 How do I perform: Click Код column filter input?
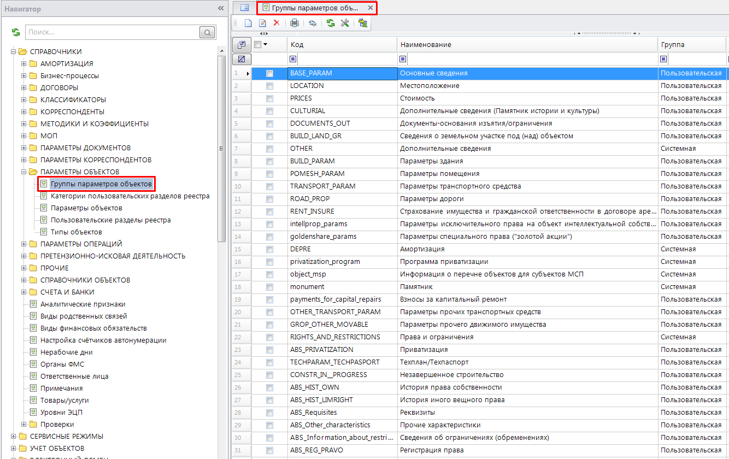click(x=348, y=59)
